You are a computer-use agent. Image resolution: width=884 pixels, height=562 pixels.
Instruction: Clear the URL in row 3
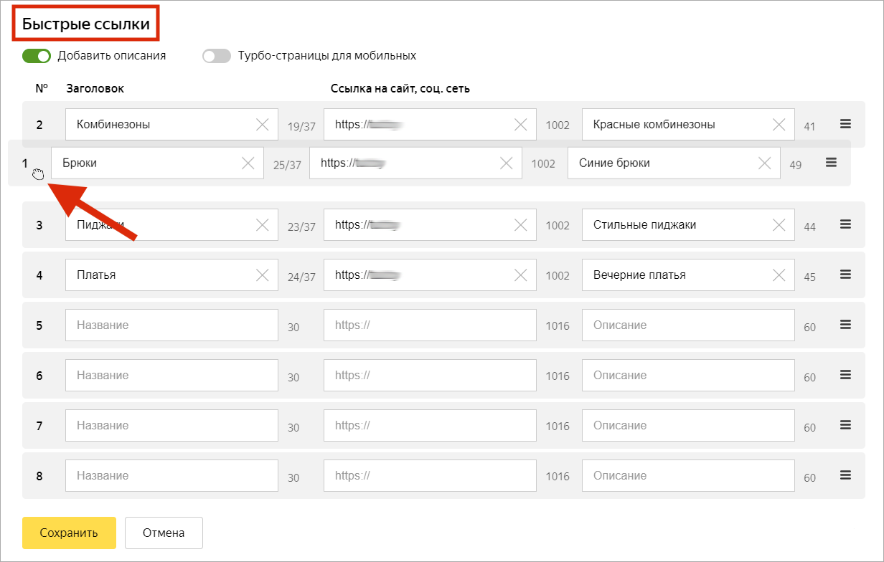(521, 225)
